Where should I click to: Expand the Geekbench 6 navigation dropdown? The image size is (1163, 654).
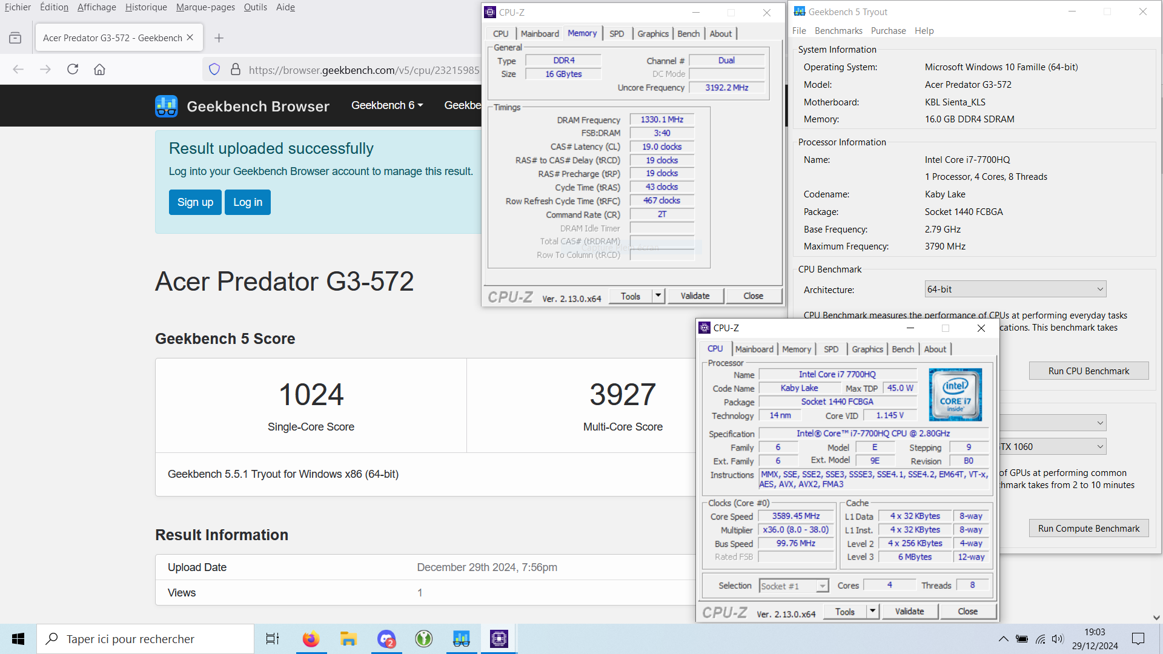tap(386, 105)
